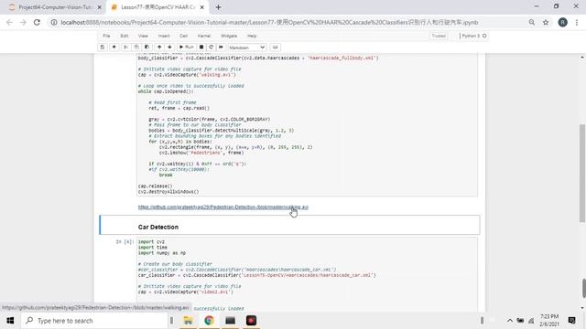Open the zoom magnifier icon in the address bar

(532, 22)
